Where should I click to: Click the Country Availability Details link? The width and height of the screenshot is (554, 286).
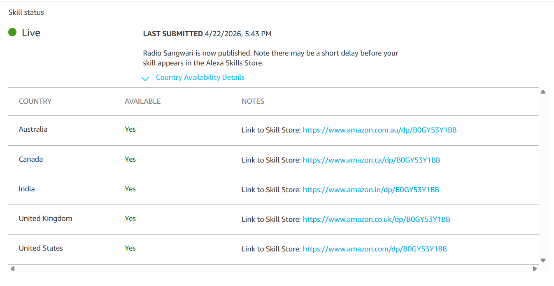pyautogui.click(x=200, y=77)
